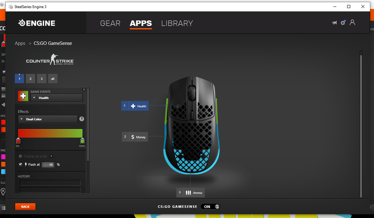Screen dimensions: 374x218
Task: Open the Game Events help question mark
Action: [84, 90]
